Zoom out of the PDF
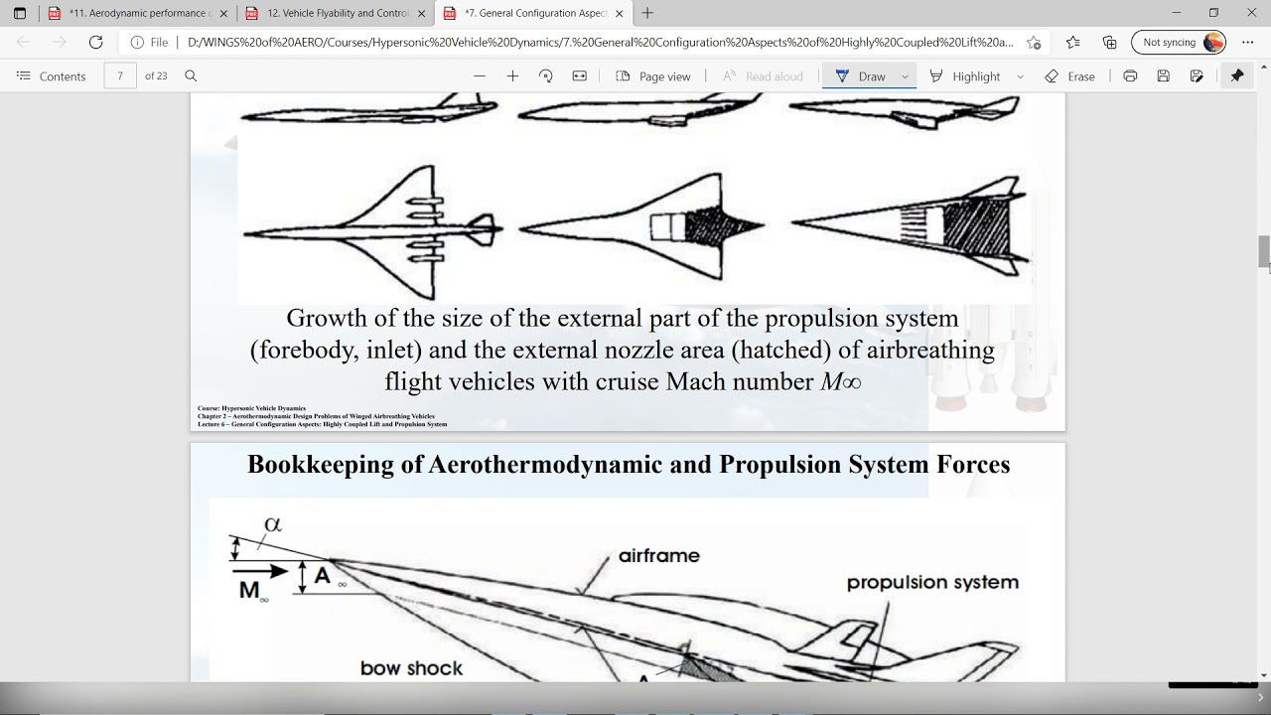Viewport: 1271px width, 715px height. (480, 76)
